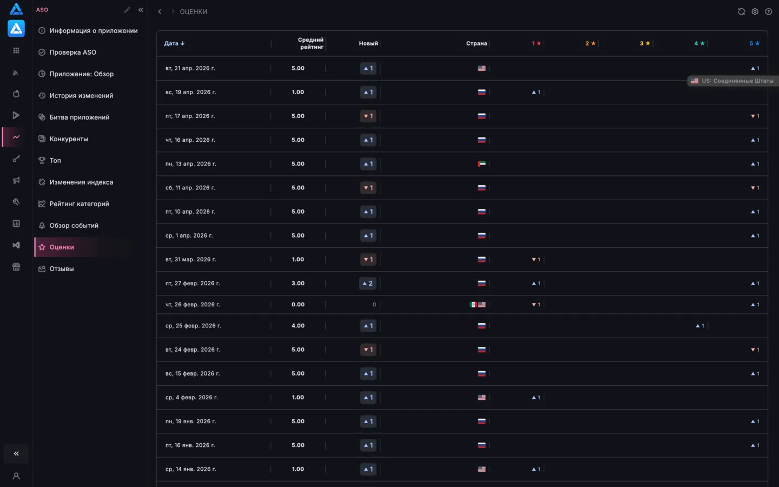Click the refresh icon in top bar
Image resolution: width=779 pixels, height=487 pixels.
click(x=741, y=11)
